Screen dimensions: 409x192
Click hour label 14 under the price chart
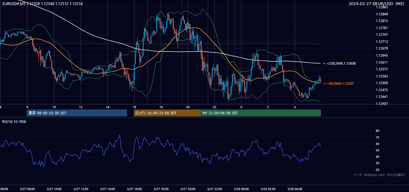click(108, 107)
